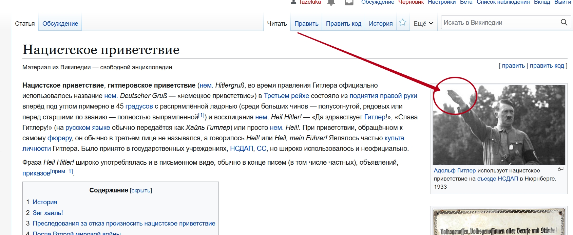Follow the русском языке link

pos(88,127)
